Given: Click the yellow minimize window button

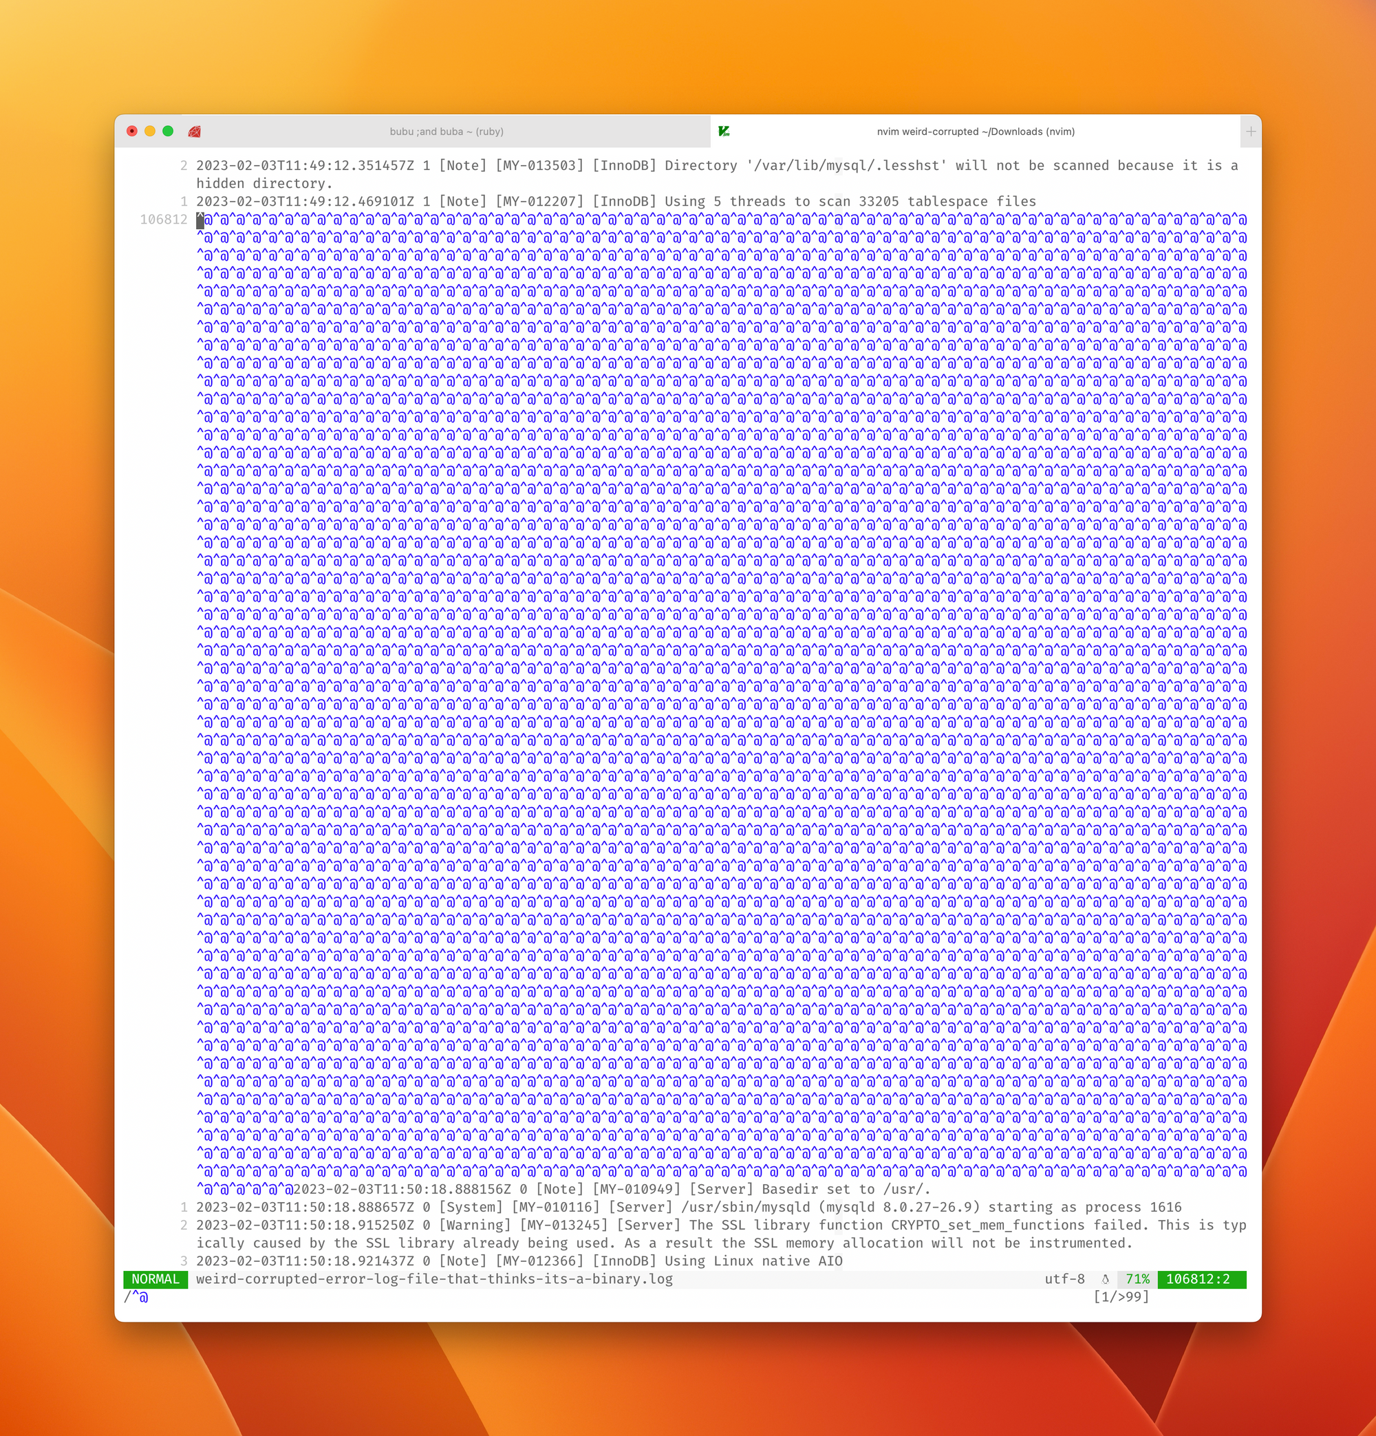Looking at the screenshot, I should coord(149,131).
